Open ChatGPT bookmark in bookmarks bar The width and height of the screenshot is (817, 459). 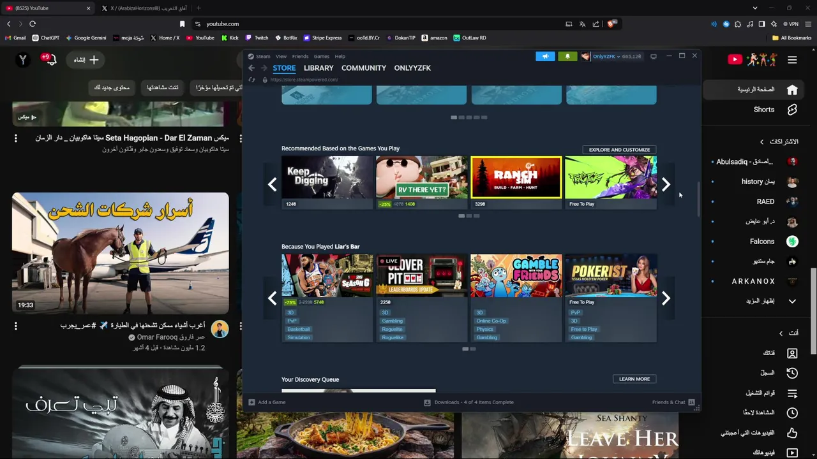click(x=45, y=38)
